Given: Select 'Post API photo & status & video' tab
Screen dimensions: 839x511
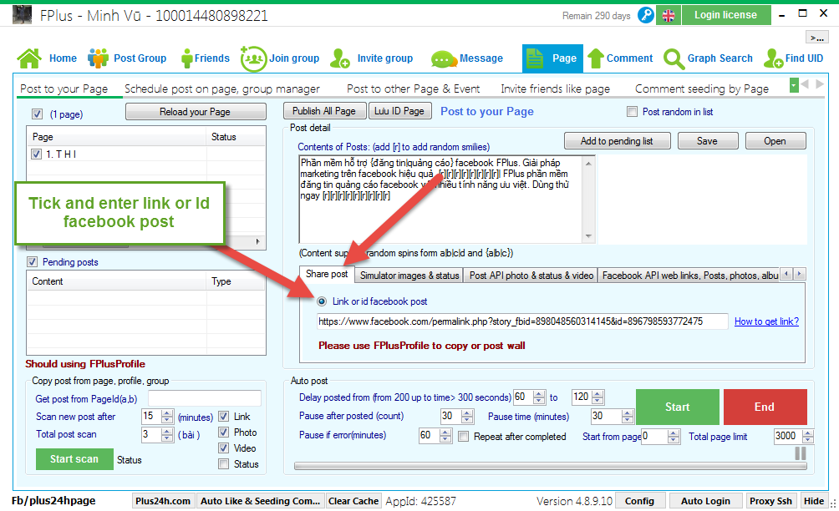Looking at the screenshot, I should (x=531, y=276).
